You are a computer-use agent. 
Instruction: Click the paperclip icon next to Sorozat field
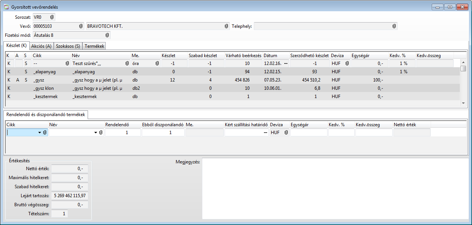pos(52,17)
